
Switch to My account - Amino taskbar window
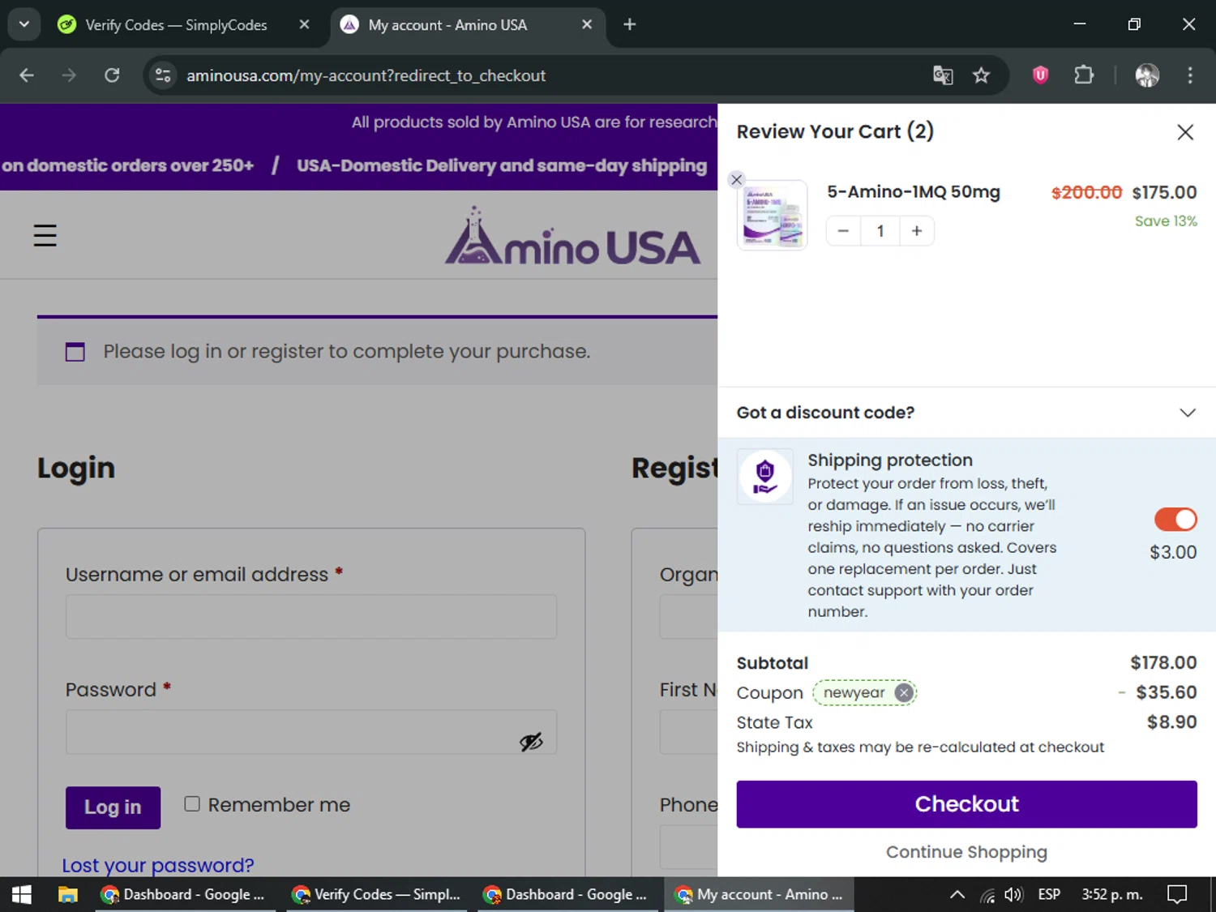[x=760, y=894]
